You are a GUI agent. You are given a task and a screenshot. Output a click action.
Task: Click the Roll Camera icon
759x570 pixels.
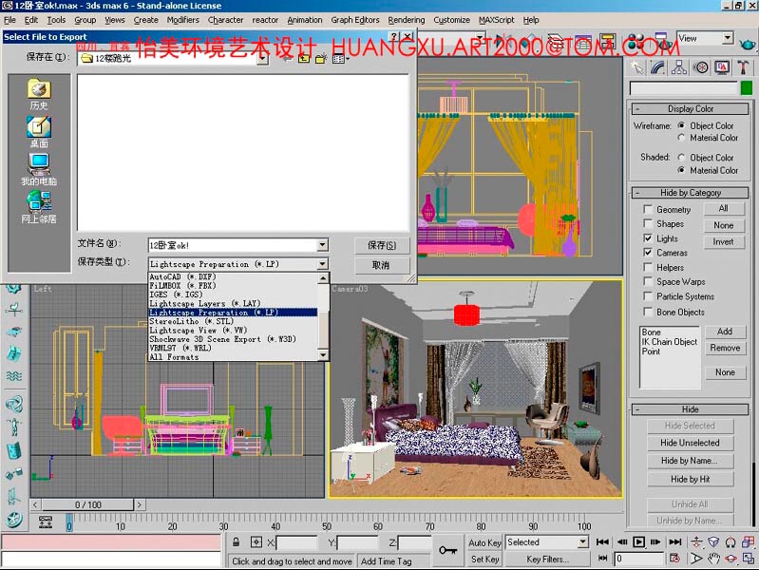tap(731, 541)
